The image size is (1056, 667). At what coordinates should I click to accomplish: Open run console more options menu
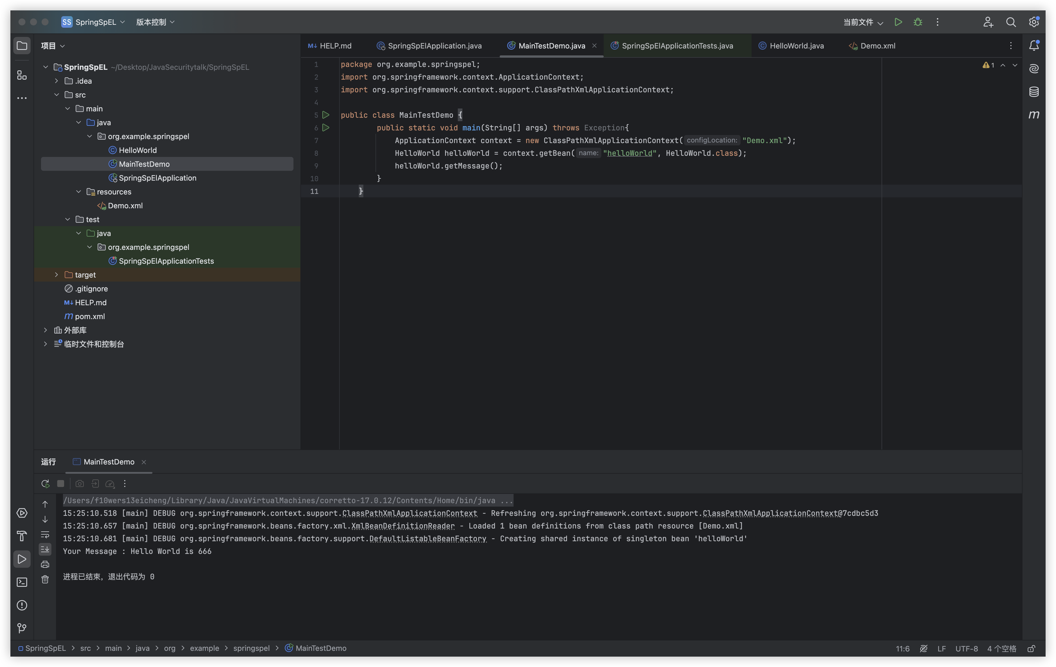pos(124,484)
